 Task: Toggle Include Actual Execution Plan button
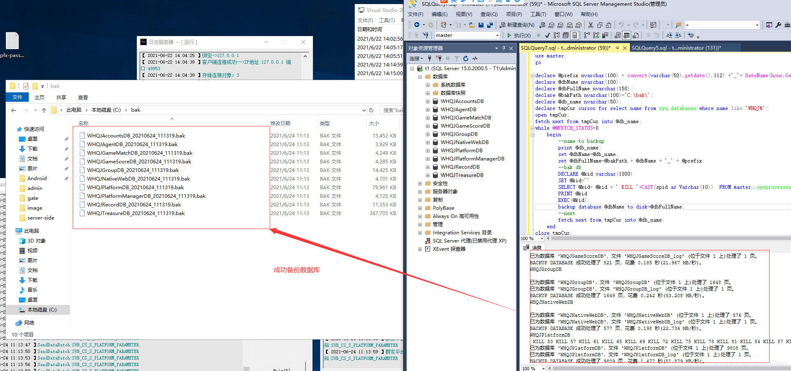click(x=587, y=35)
